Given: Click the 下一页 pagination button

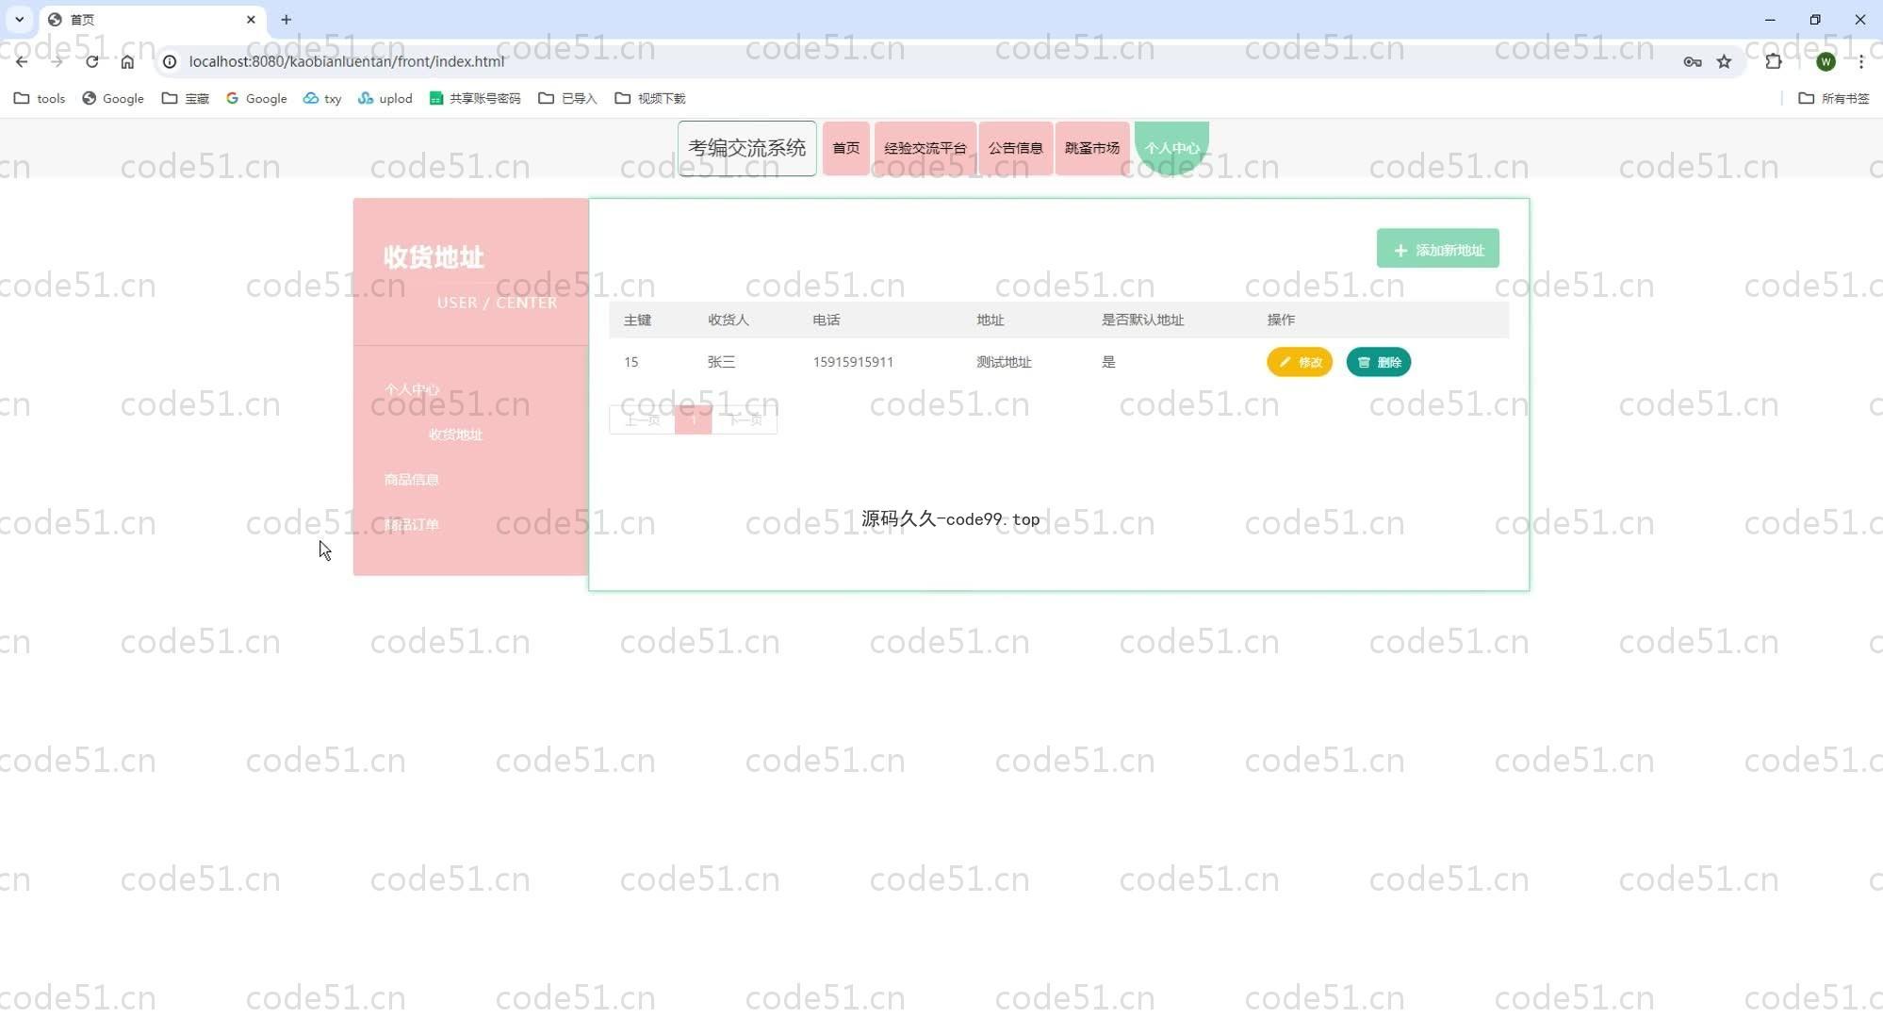Looking at the screenshot, I should tap(745, 419).
